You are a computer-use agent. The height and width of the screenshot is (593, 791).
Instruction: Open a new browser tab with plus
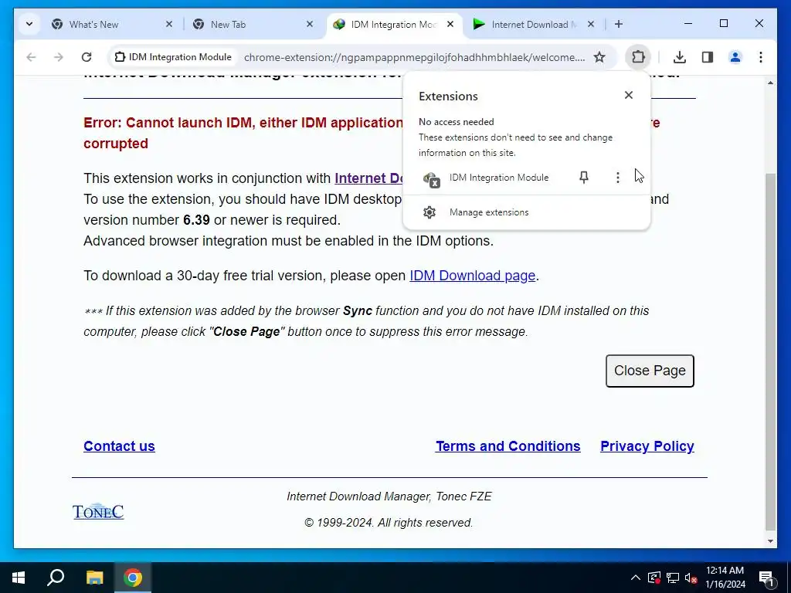pyautogui.click(x=619, y=24)
